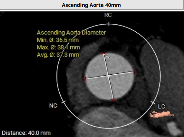
Task: Click the bottom red diameter endpoint handle
Action: (113, 99)
